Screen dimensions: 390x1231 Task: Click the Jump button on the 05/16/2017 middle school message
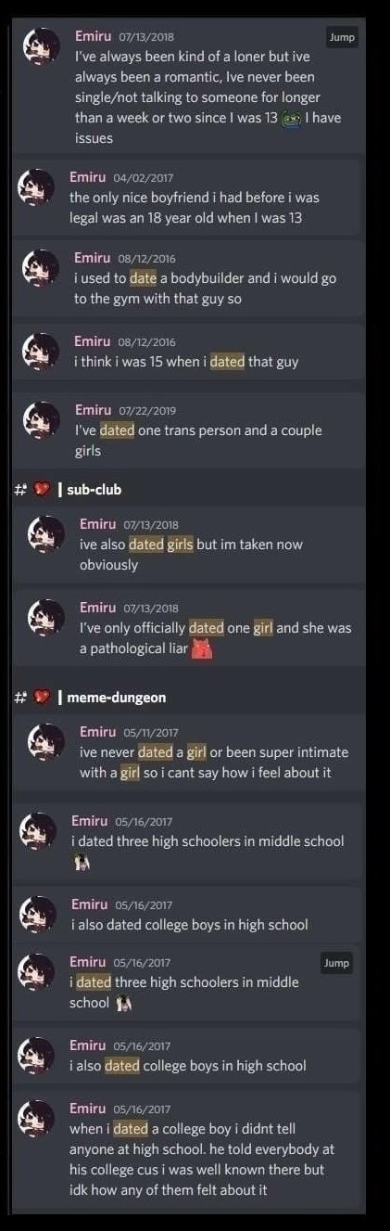click(336, 963)
